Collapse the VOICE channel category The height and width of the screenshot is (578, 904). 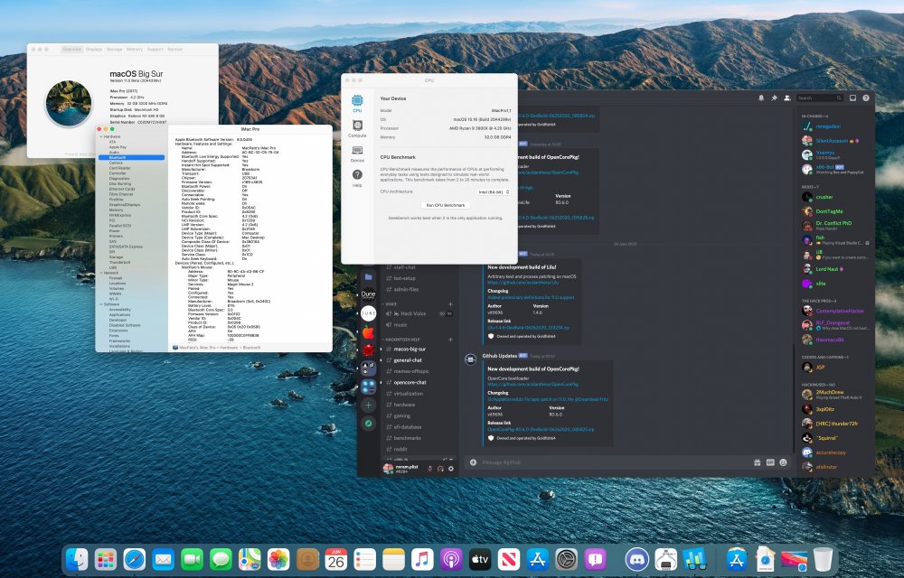(x=391, y=304)
